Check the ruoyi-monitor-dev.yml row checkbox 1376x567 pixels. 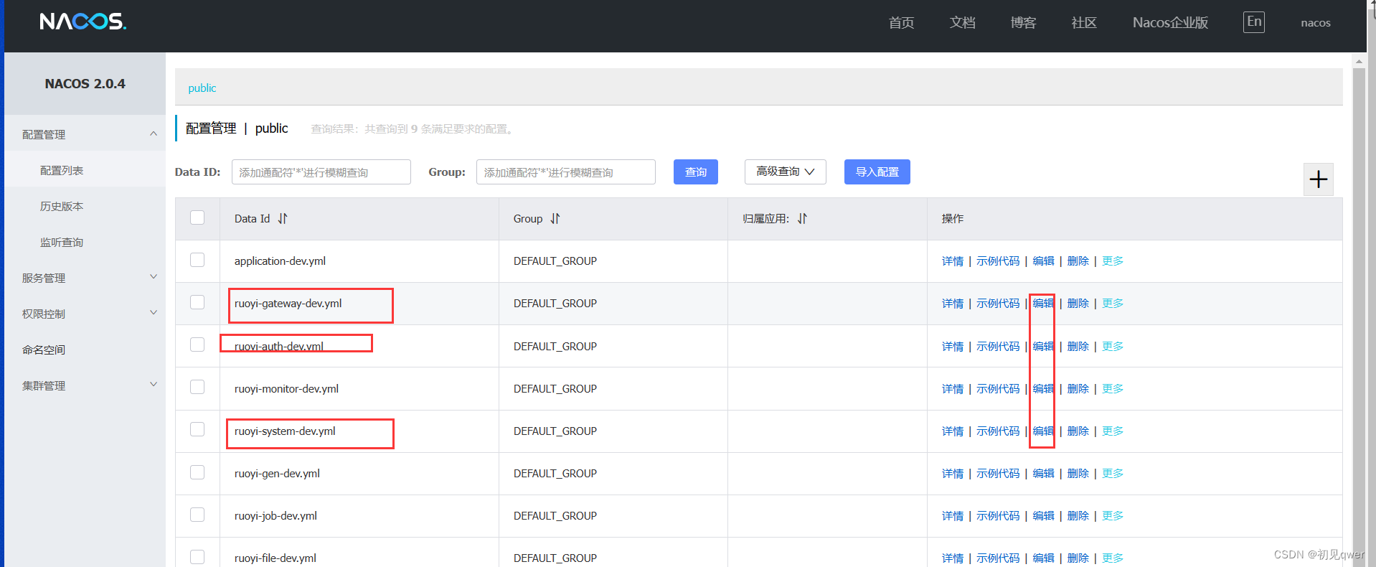click(x=197, y=387)
